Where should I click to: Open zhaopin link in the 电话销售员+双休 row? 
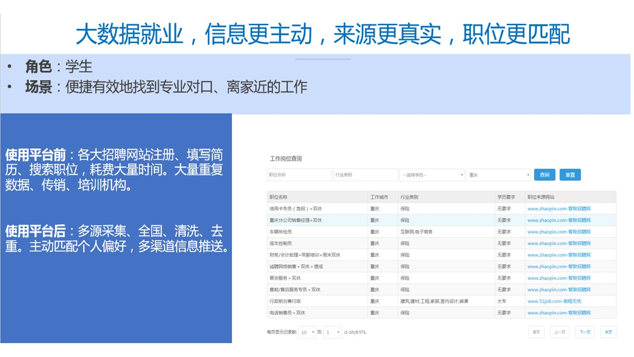[x=559, y=313]
